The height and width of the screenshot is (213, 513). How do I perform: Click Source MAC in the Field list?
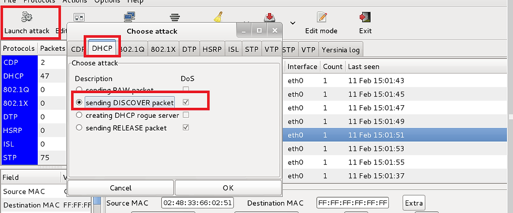pyautogui.click(x=24, y=192)
